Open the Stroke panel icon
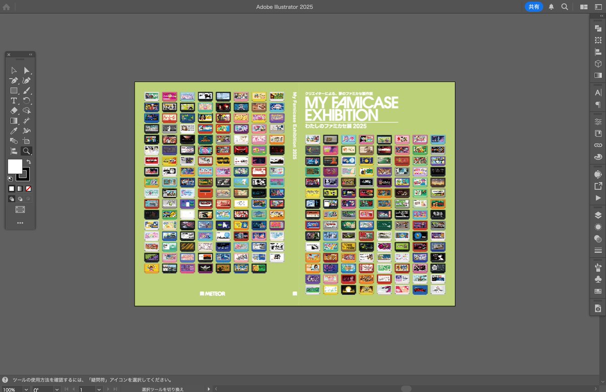The height and width of the screenshot is (392, 606). (598, 250)
